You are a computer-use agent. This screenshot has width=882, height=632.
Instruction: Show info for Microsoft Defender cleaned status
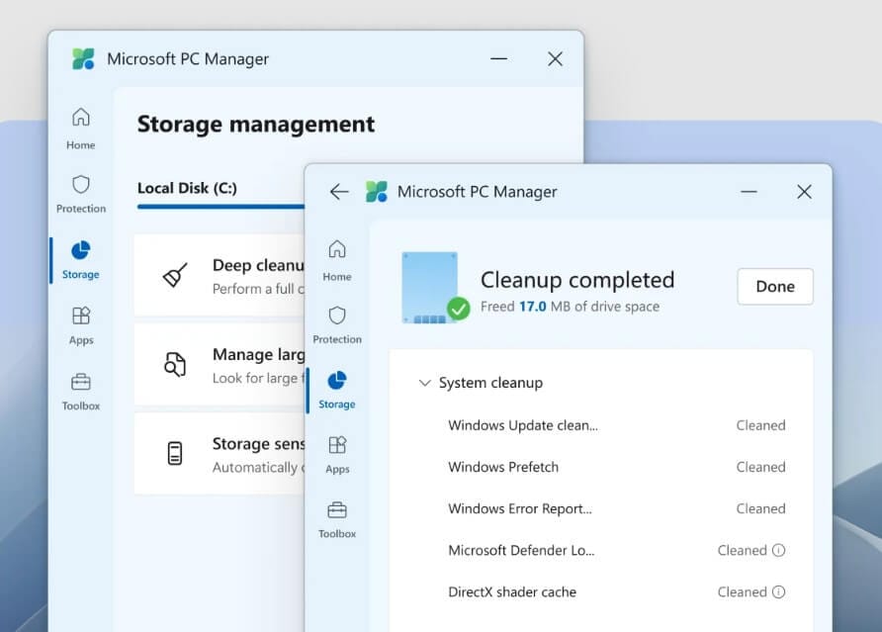click(778, 550)
